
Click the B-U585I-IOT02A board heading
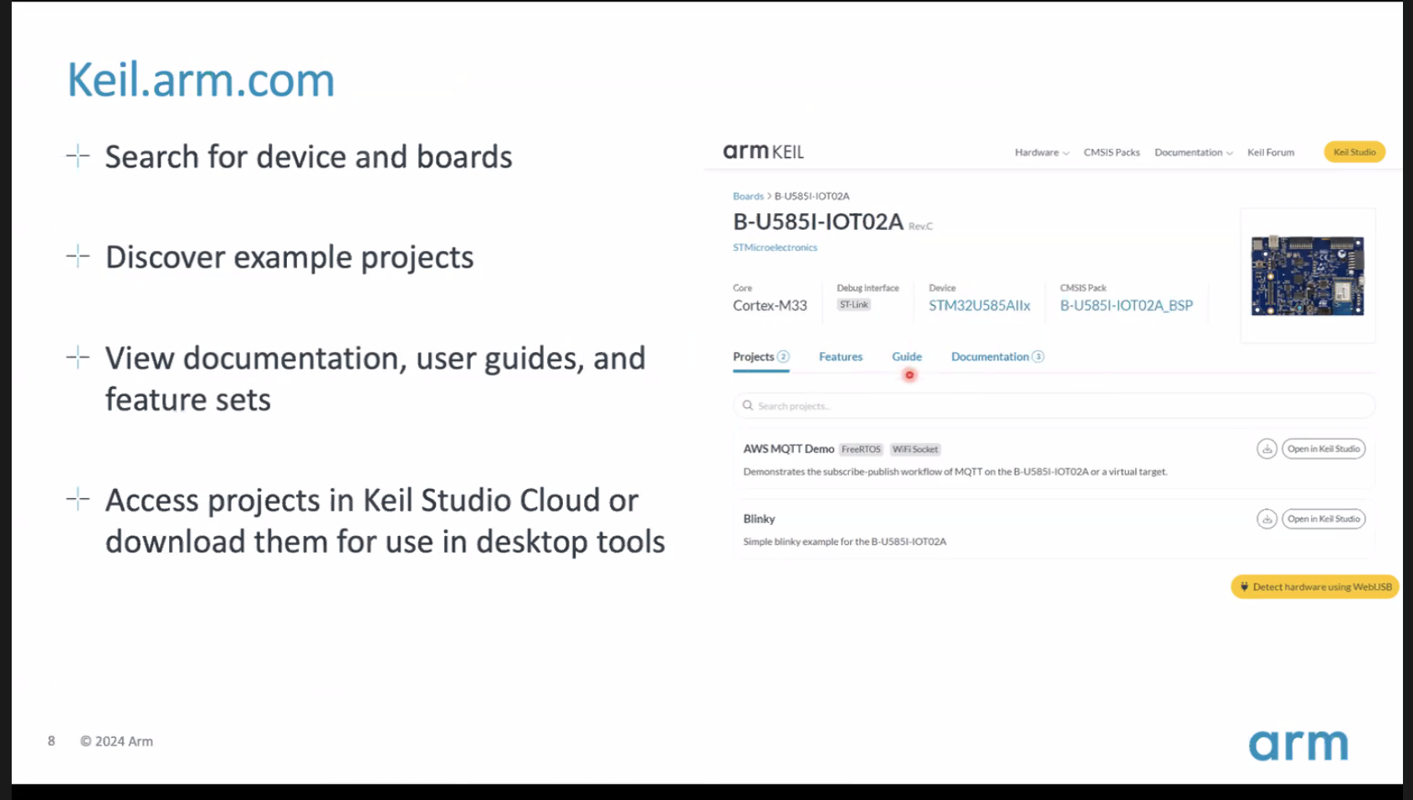click(818, 222)
